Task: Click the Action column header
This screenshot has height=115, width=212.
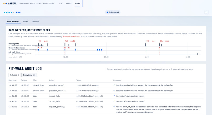Action: click(x=51, y=80)
